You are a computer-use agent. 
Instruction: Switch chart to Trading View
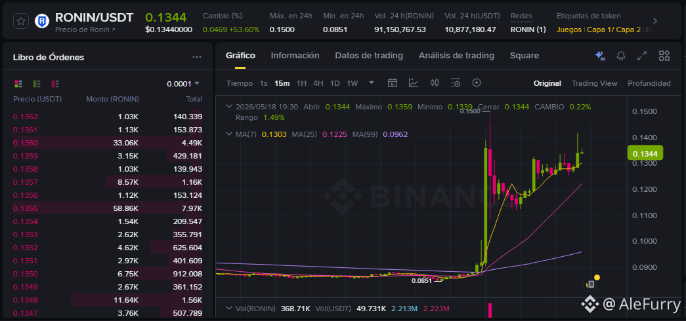click(594, 83)
